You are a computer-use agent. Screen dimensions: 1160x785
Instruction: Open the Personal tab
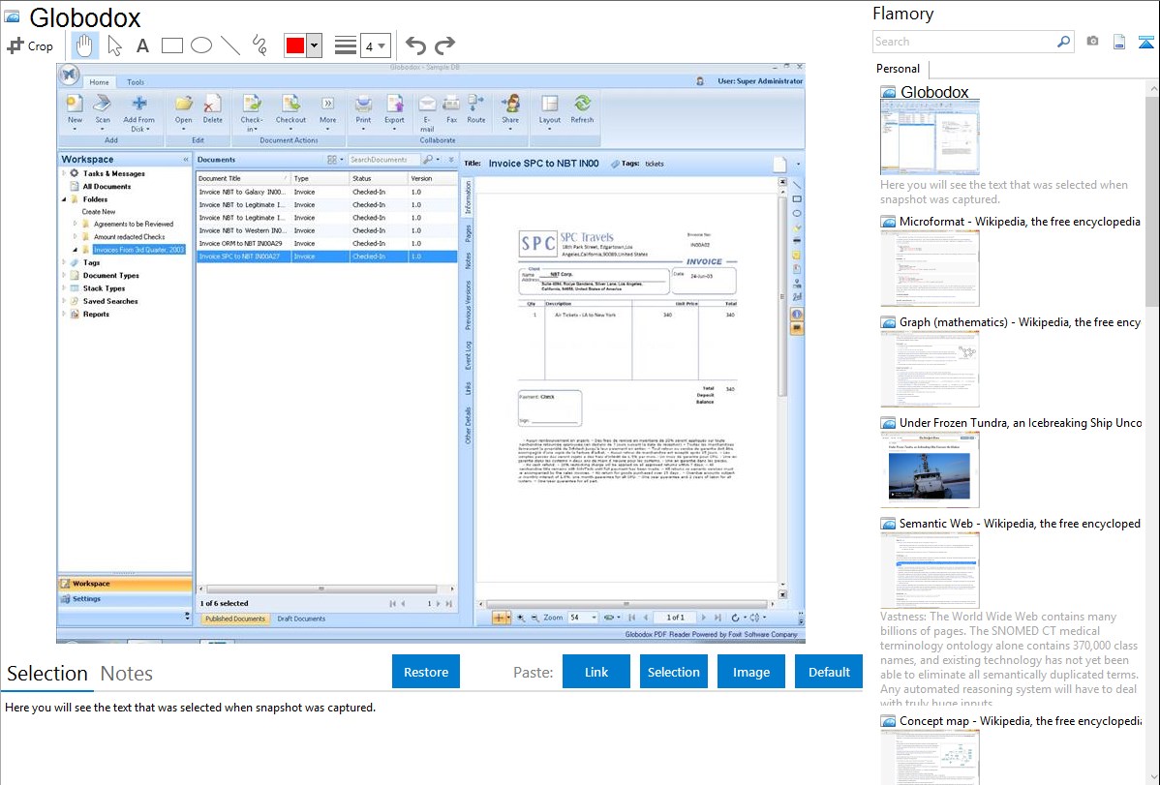tap(898, 69)
